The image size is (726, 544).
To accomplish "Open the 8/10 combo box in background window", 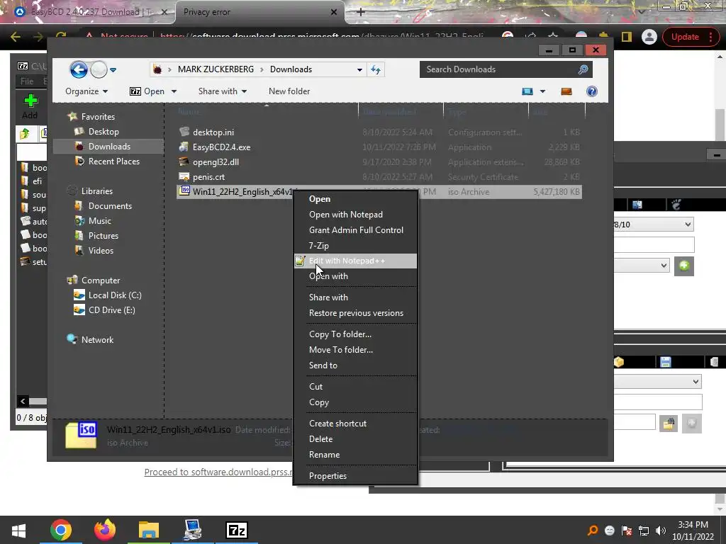I will pos(653,225).
